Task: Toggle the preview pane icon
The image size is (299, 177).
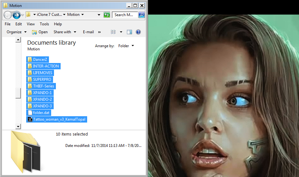Action: (129, 32)
